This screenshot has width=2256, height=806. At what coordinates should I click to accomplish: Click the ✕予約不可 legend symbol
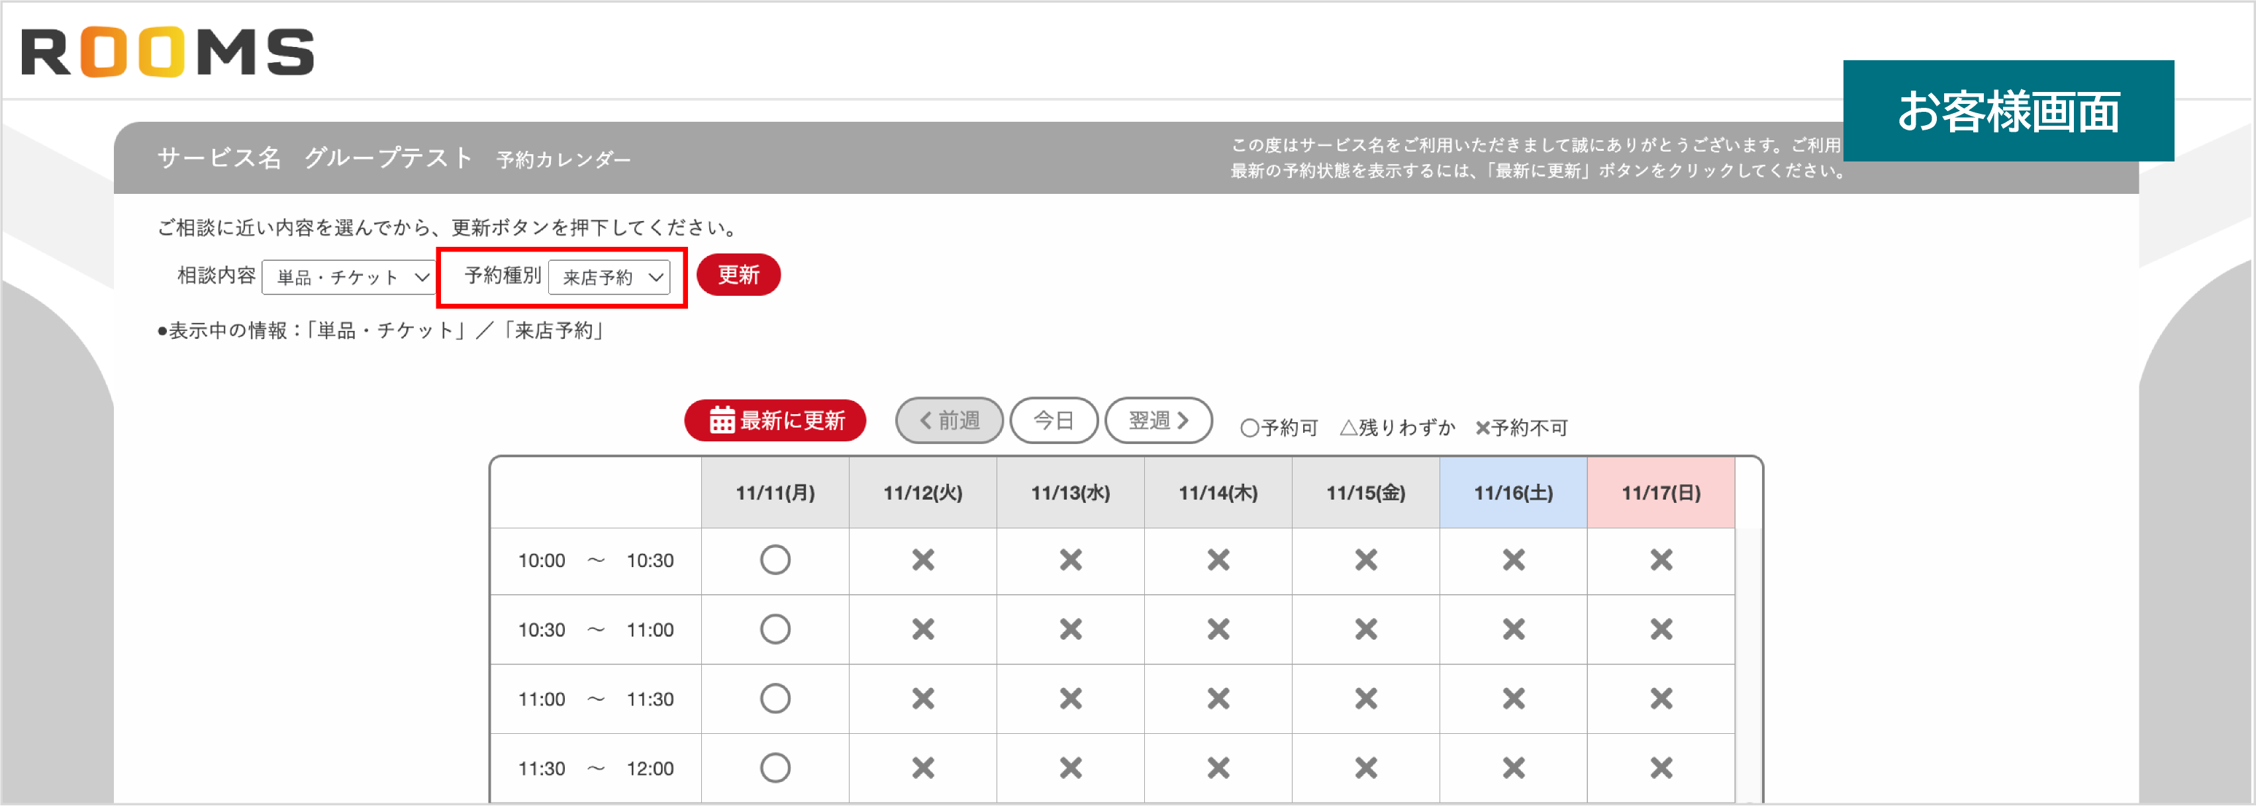coord(1482,427)
